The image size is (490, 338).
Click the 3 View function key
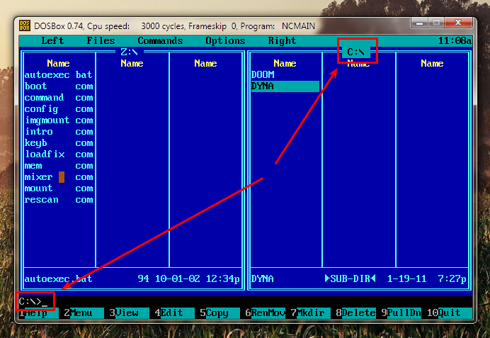[129, 312]
